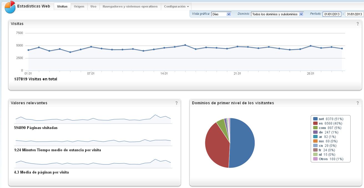Select the Uso tab
This screenshot has width=364, height=188.
[93, 6]
